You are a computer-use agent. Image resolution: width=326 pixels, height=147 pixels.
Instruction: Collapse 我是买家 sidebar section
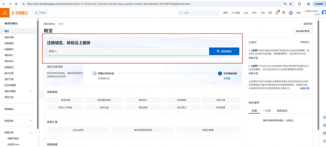pyautogui.click(x=31, y=133)
